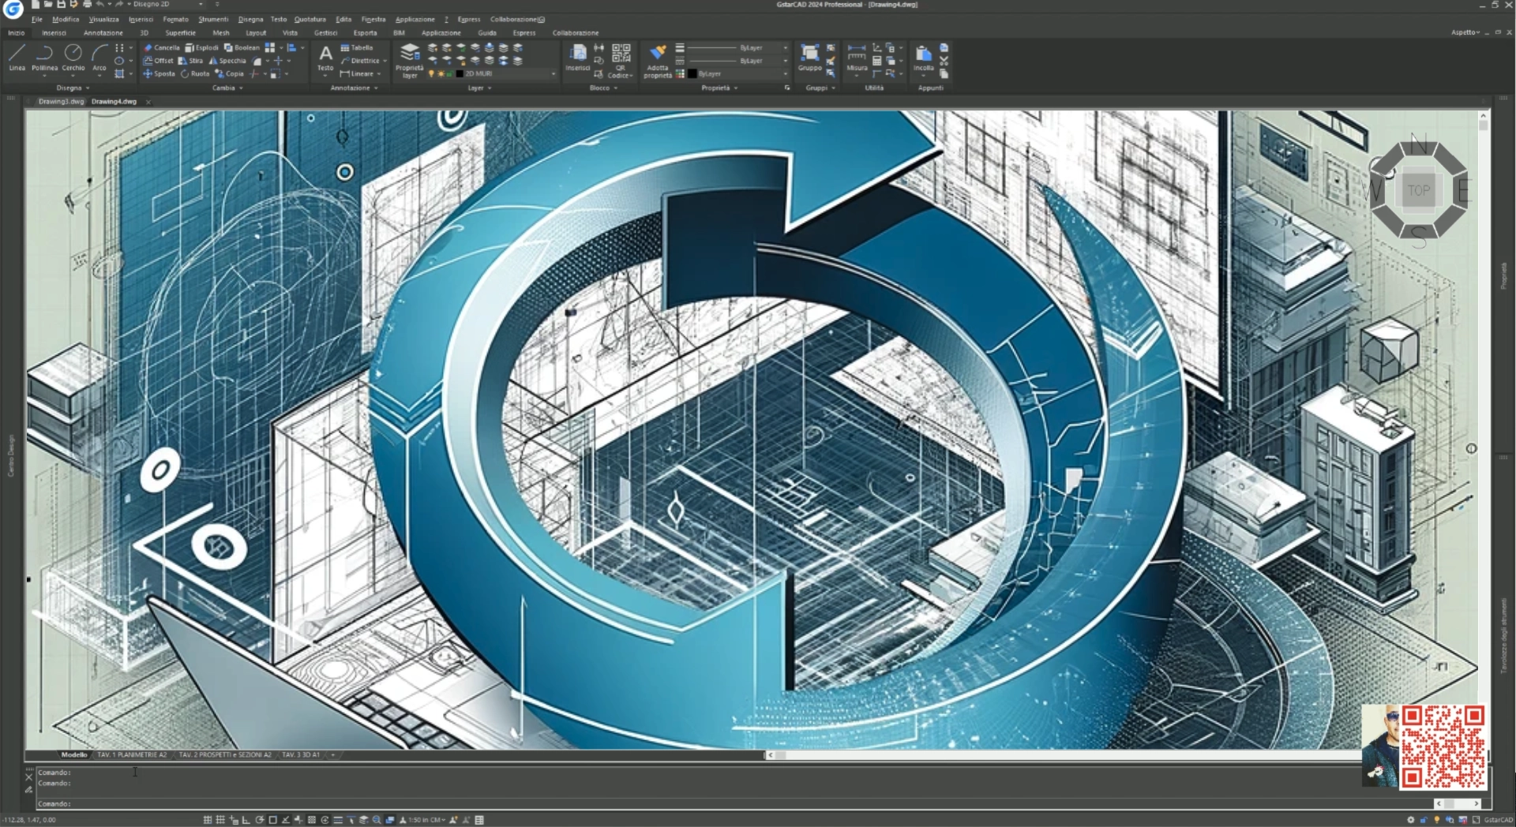Screen dimensions: 1516x827
Task: Click the layer color swatch beside 2D MURI
Action: pyautogui.click(x=460, y=74)
